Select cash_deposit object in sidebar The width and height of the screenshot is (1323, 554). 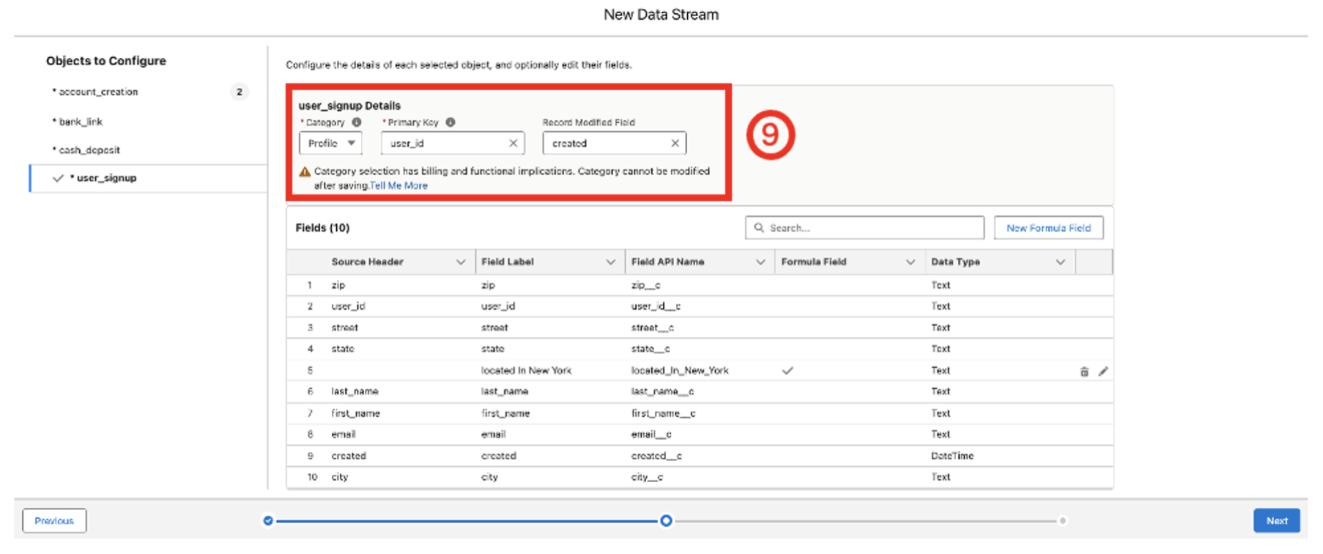click(89, 150)
